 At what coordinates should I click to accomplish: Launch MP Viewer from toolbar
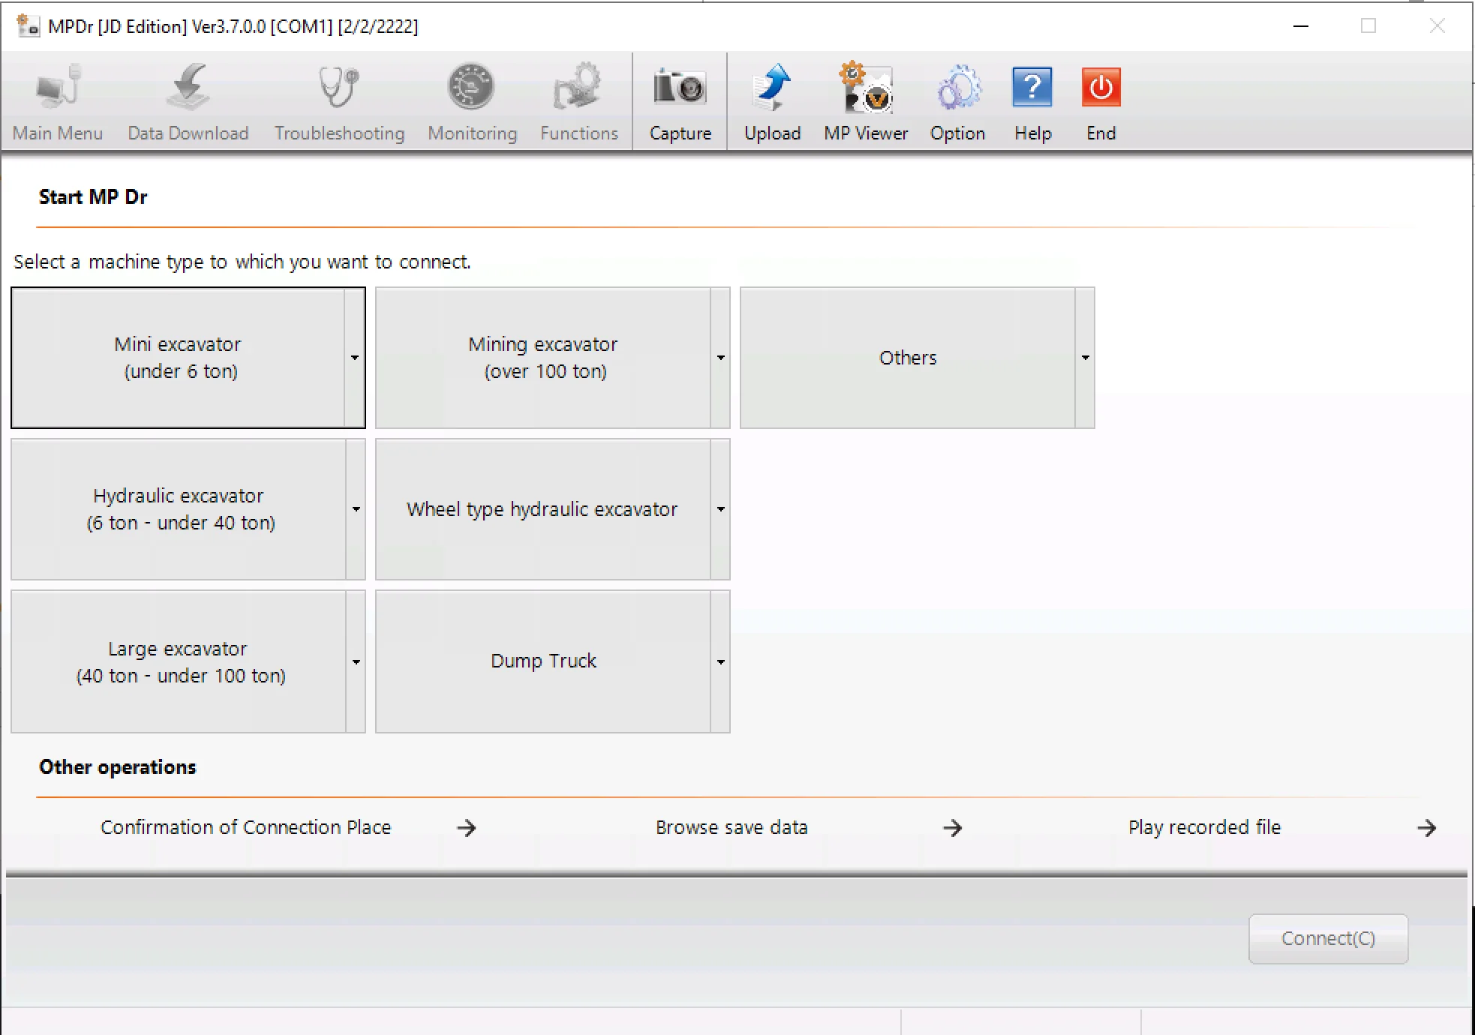pos(866,88)
